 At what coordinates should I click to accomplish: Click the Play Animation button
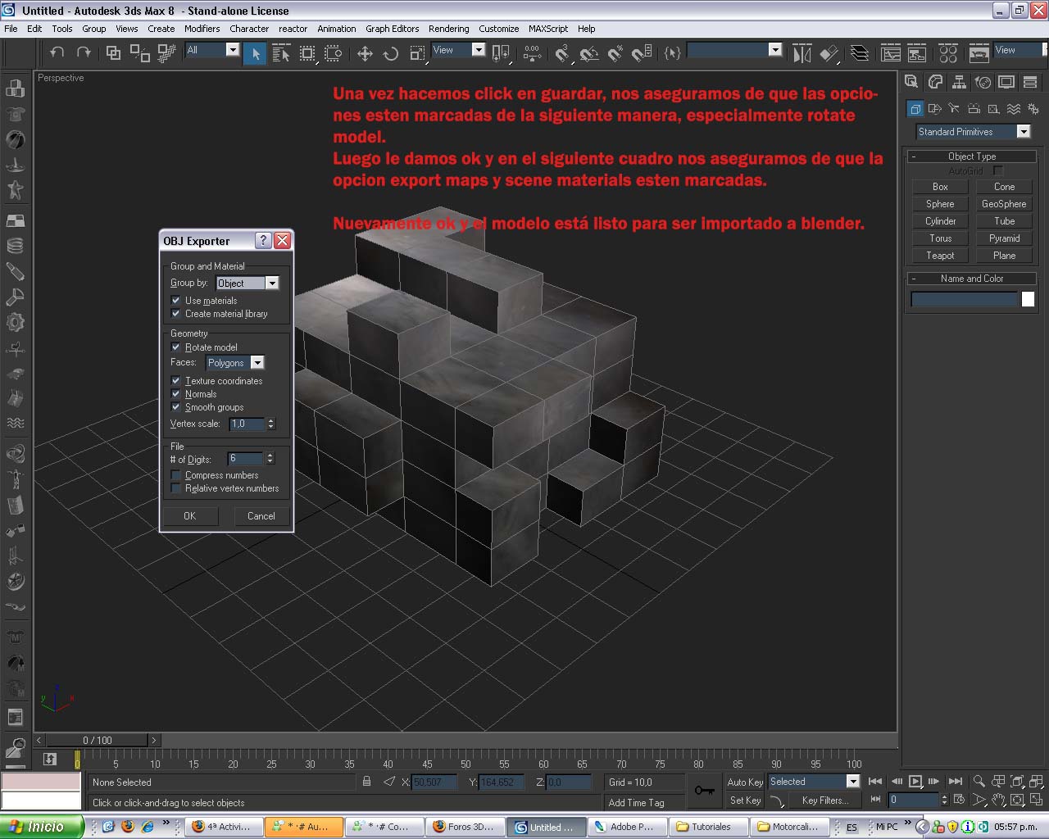[x=915, y=782]
